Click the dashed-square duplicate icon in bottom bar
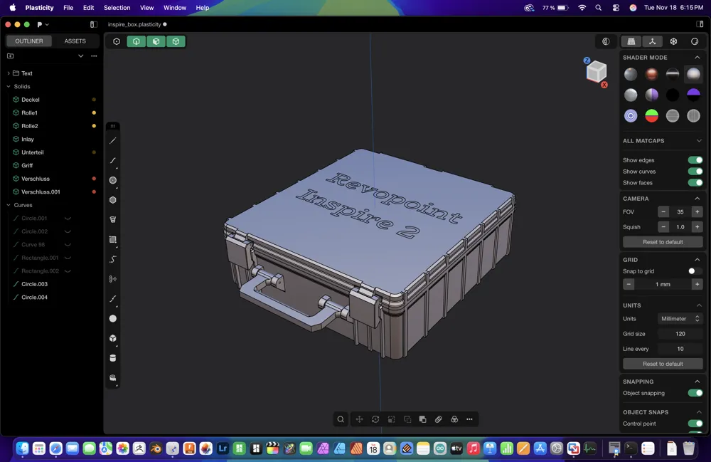The height and width of the screenshot is (462, 711). coord(407,419)
